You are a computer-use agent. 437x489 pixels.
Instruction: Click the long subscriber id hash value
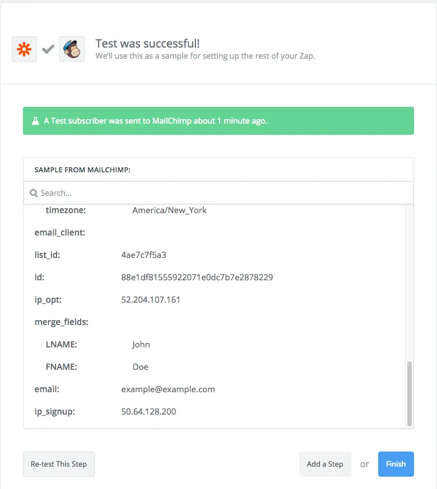pos(197,278)
